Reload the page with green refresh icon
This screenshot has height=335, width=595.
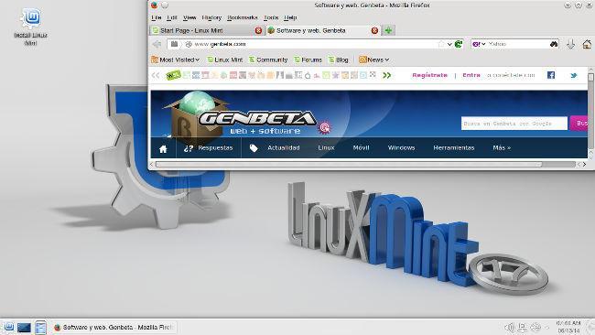(459, 44)
